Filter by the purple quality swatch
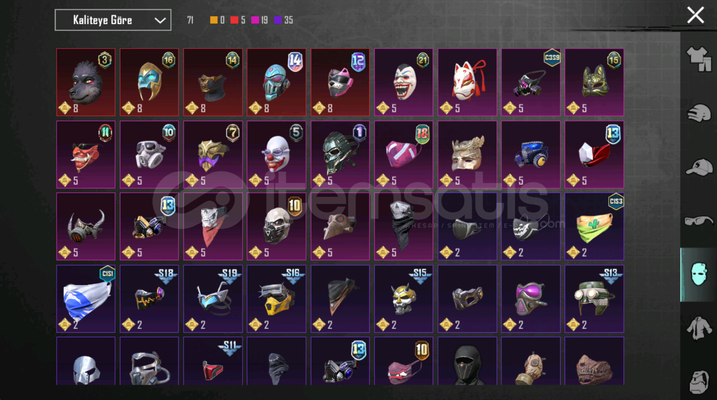Viewport: 717px width, 400px height. (x=278, y=20)
